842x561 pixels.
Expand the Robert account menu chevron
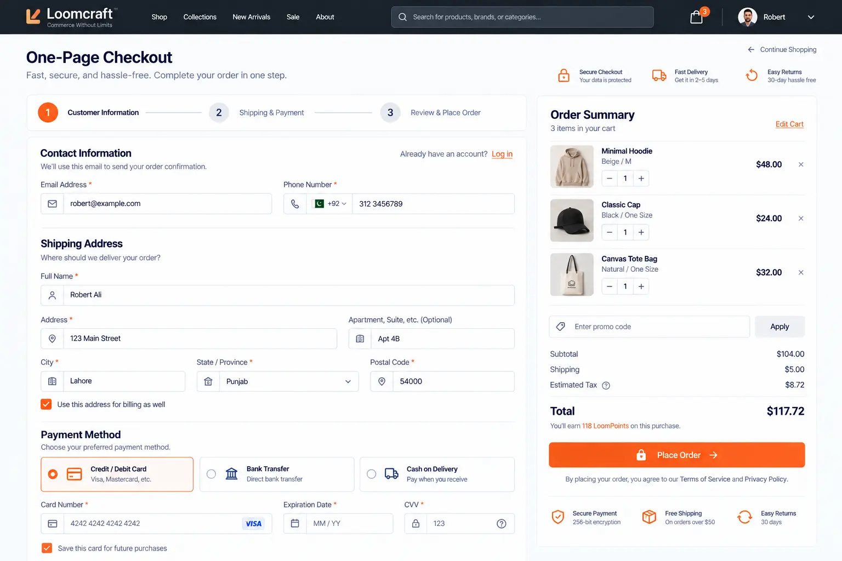[811, 17]
